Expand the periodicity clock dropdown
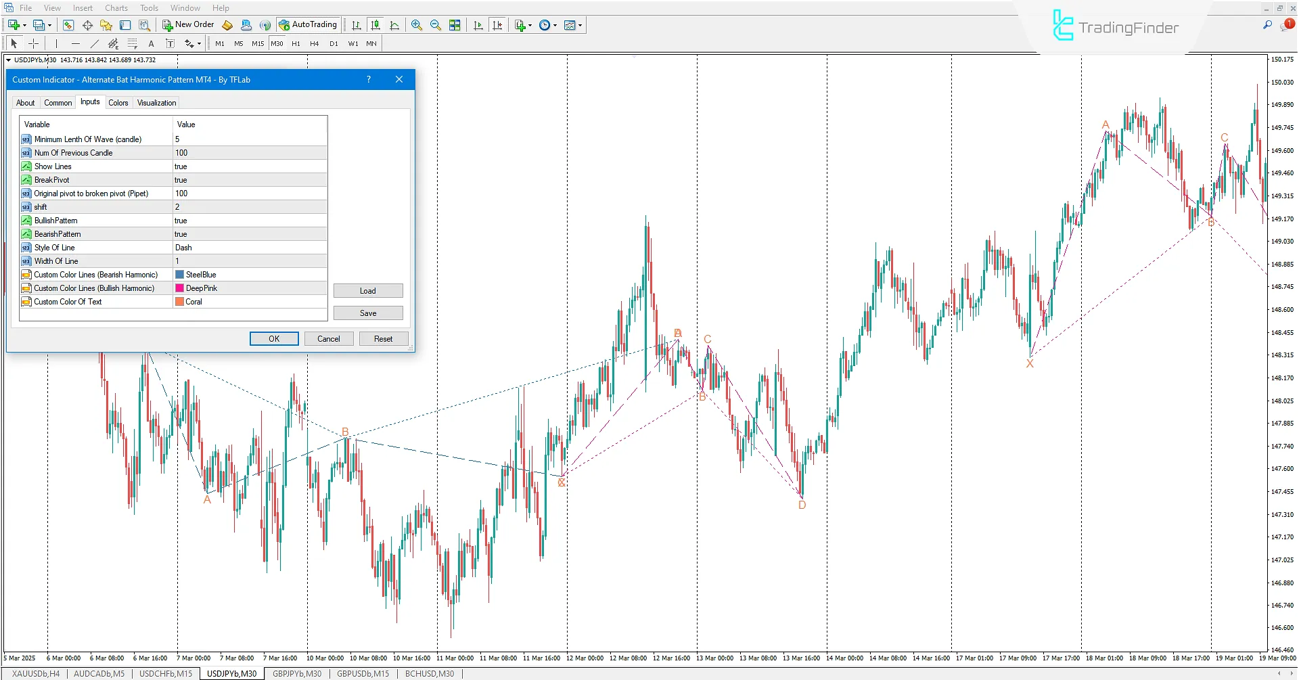The height and width of the screenshot is (680, 1299). pyautogui.click(x=555, y=25)
